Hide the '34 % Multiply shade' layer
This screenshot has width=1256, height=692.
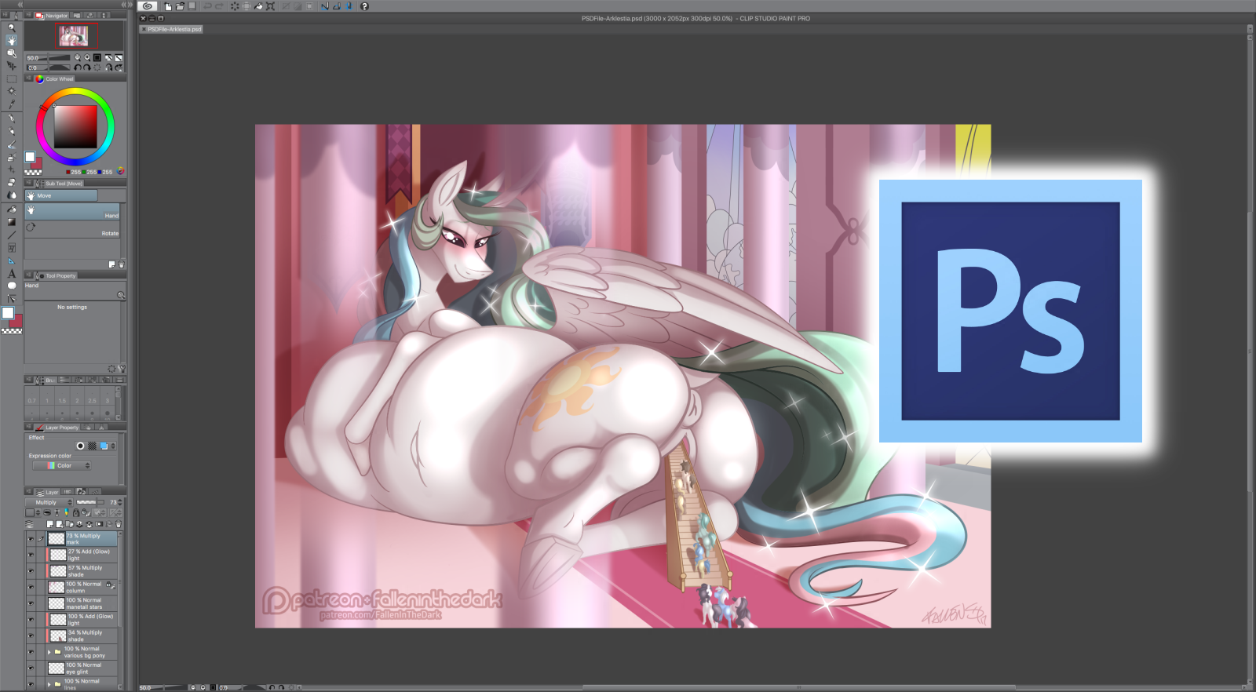point(31,636)
